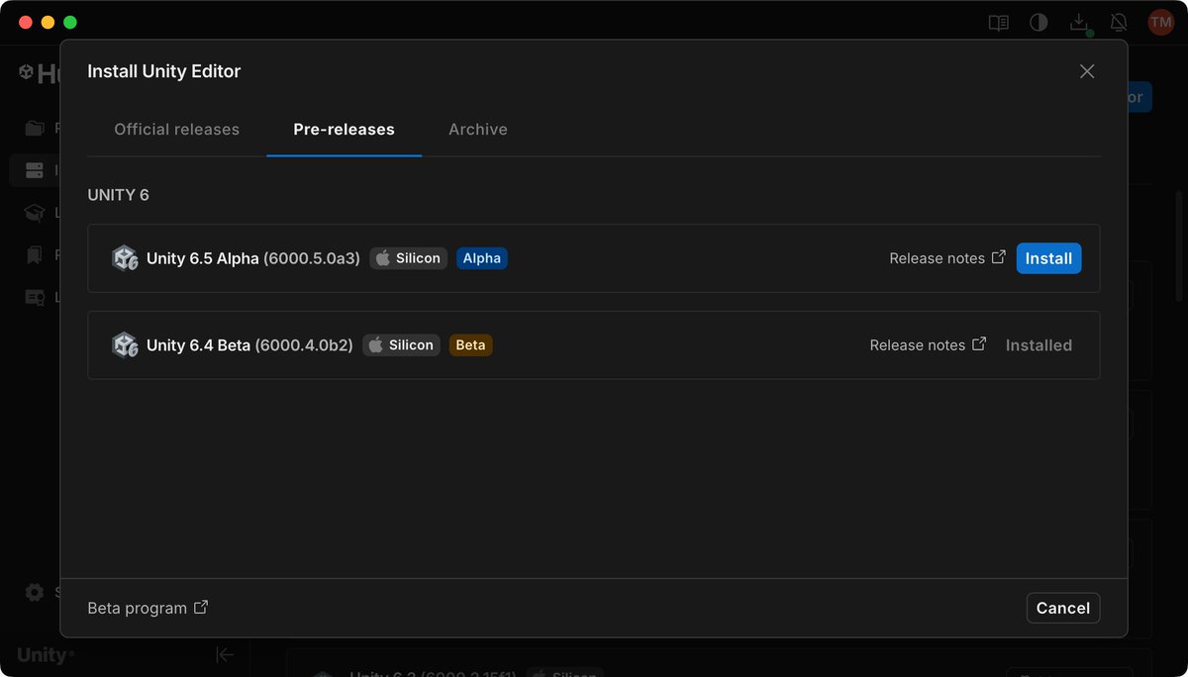
Task: Click the Silicon badge on Unity 6.5 Alpha
Action: 409,258
